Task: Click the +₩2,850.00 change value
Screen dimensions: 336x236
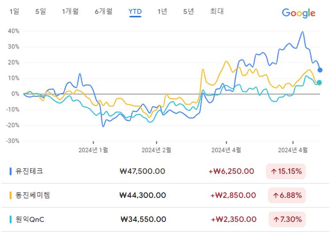Action: (x=233, y=195)
